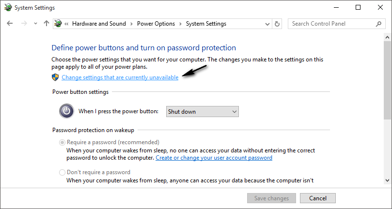Focus the Search Control Panel field
Screen dimensions: 392x209
pyautogui.click(x=332, y=23)
